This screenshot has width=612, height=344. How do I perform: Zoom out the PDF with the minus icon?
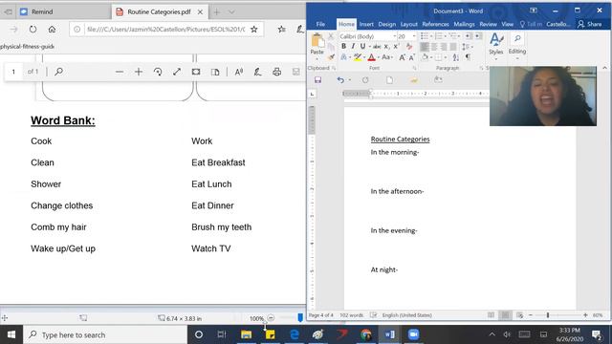click(x=120, y=72)
